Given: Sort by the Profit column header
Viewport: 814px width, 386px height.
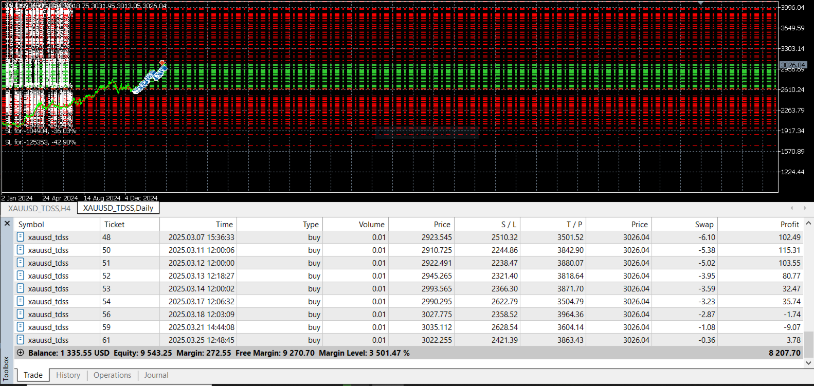Looking at the screenshot, I should click(760, 224).
